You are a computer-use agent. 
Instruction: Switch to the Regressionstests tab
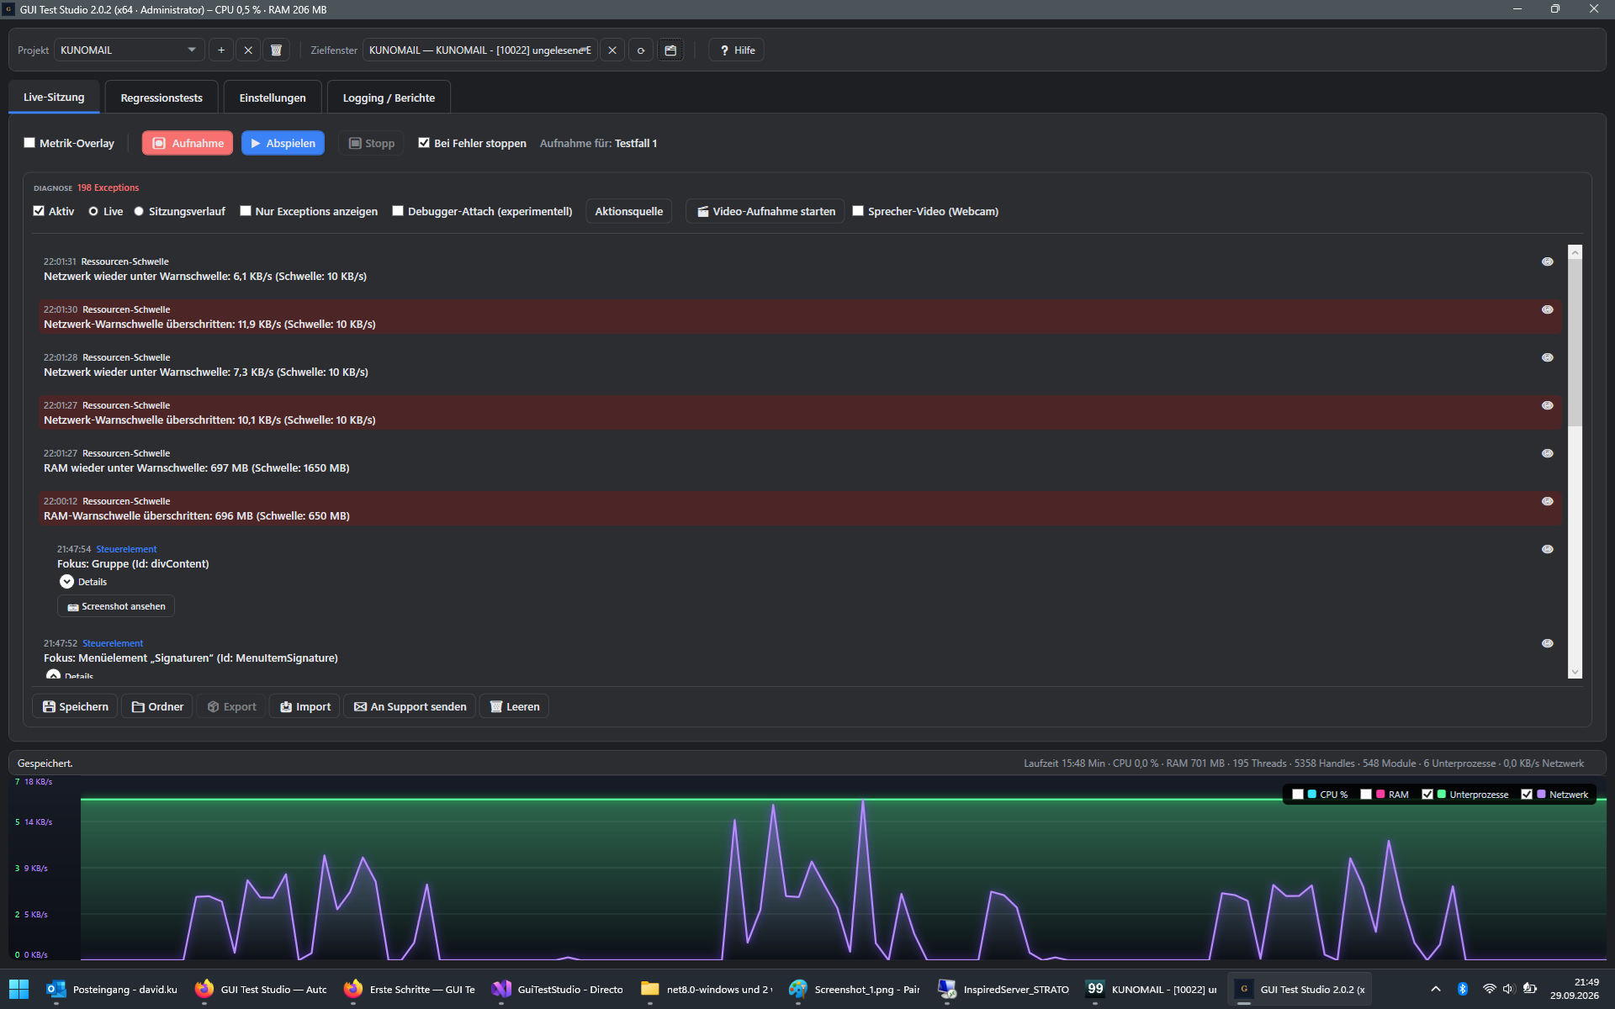click(161, 98)
